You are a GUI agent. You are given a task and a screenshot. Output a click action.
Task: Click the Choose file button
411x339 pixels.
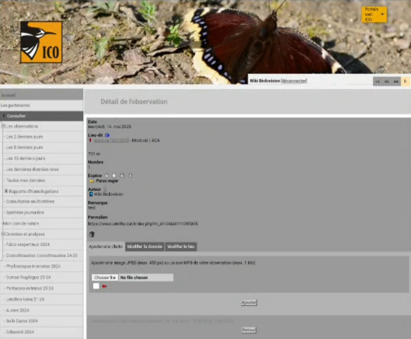click(x=105, y=277)
